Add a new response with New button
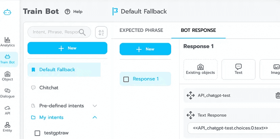 point(145,49)
